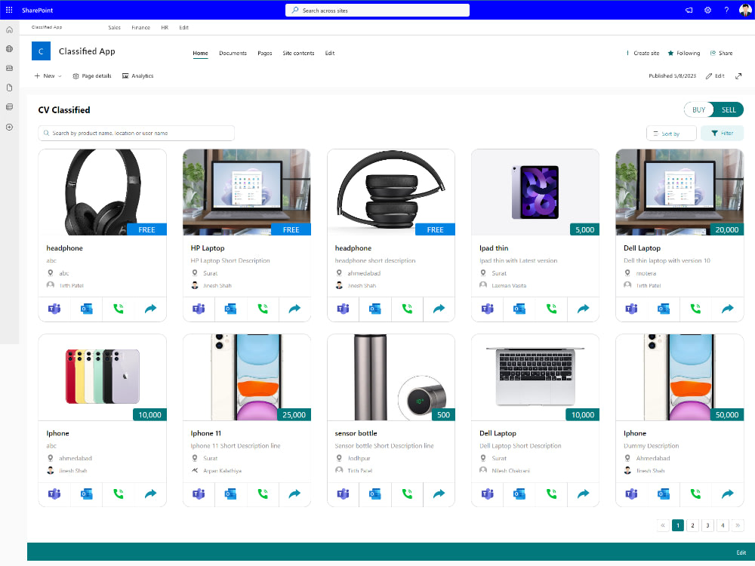Expand the New menu
The height and width of the screenshot is (566, 755).
[x=47, y=75]
